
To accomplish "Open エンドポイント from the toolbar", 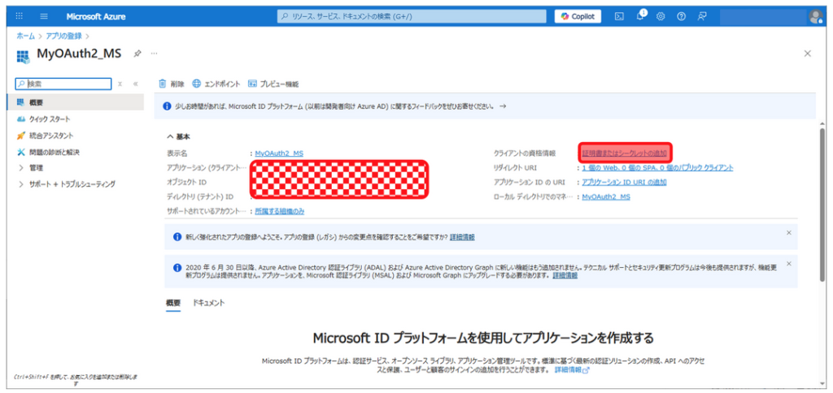I will click(x=216, y=84).
